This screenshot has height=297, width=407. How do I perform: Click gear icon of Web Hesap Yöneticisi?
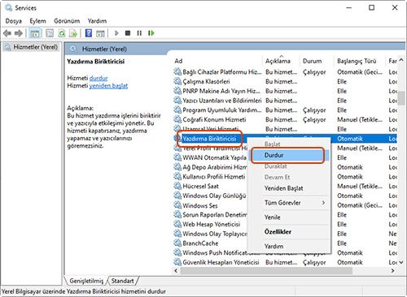[177, 224]
